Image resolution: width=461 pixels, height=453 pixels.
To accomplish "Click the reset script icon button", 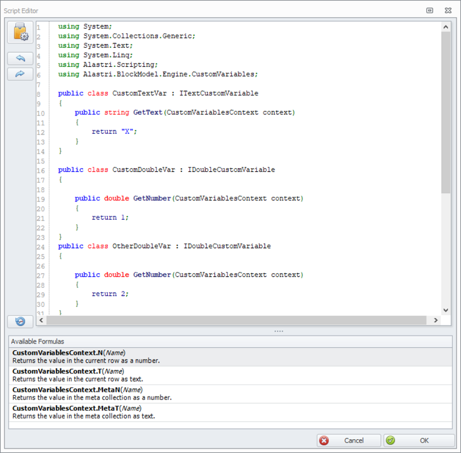I will click(x=20, y=321).
